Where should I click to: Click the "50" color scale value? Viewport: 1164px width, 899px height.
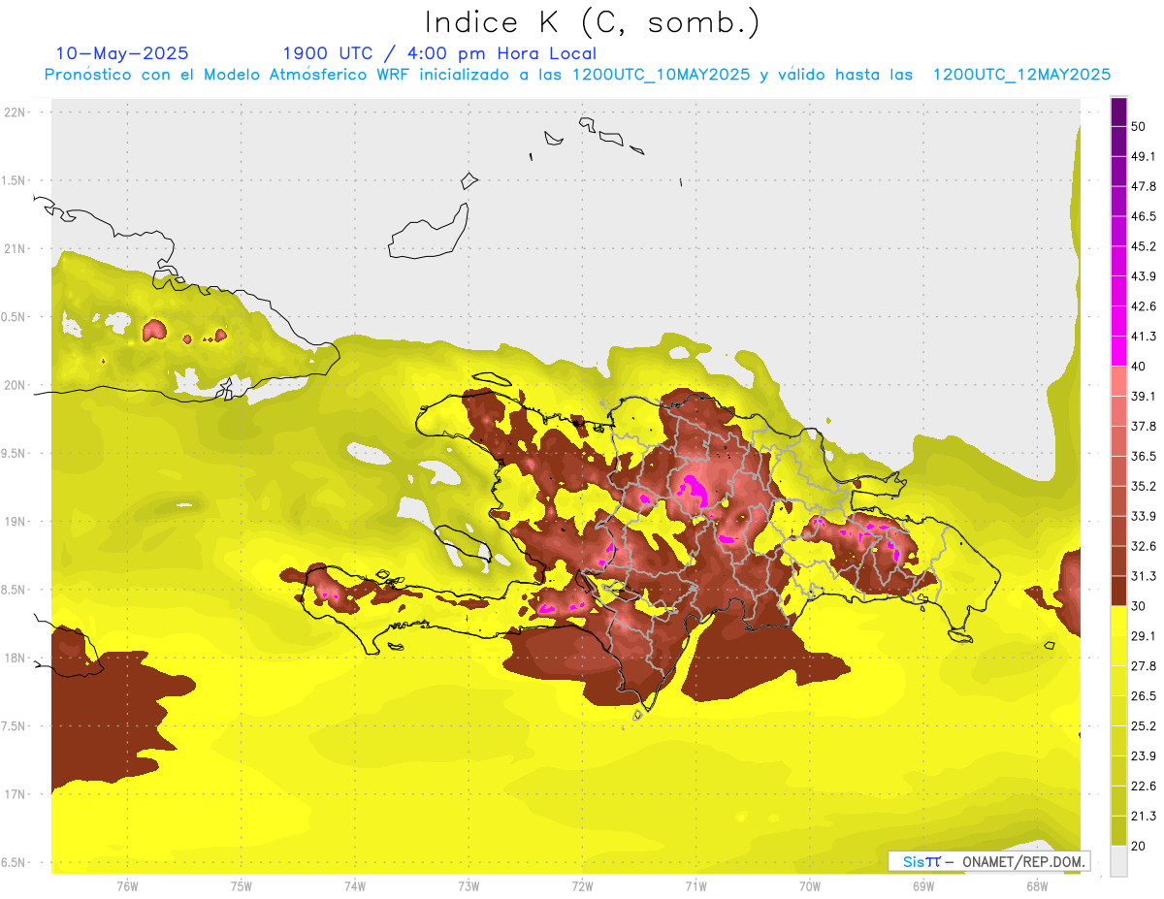[1140, 126]
